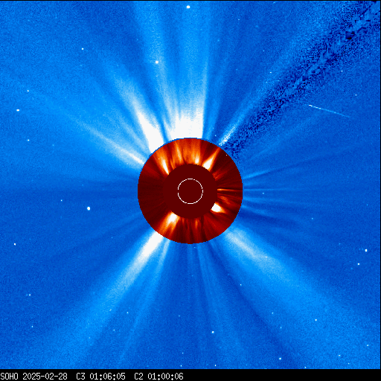Click the dark maroon occulting disk around white circle
Image resolution: width=381 pixels, height=381 pixels.
point(190,191)
